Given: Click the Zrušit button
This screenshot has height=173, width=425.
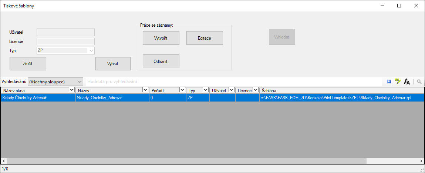Looking at the screenshot, I should [28, 64].
